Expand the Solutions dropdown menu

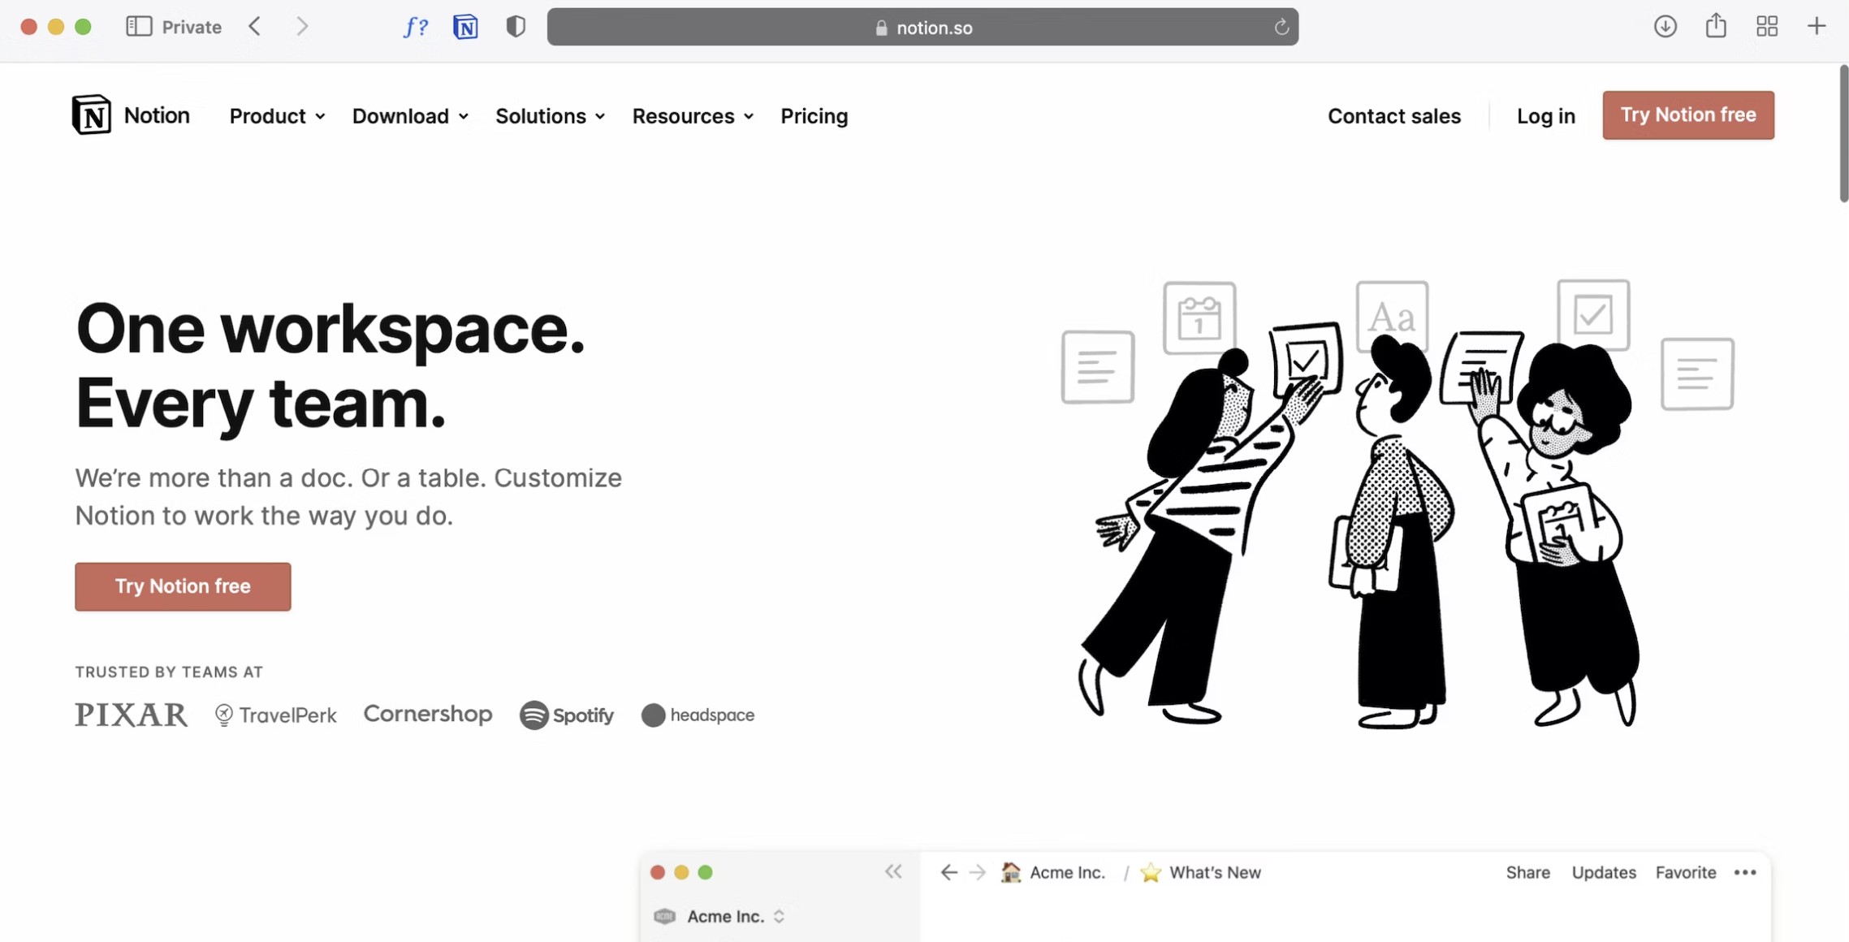[x=550, y=116]
